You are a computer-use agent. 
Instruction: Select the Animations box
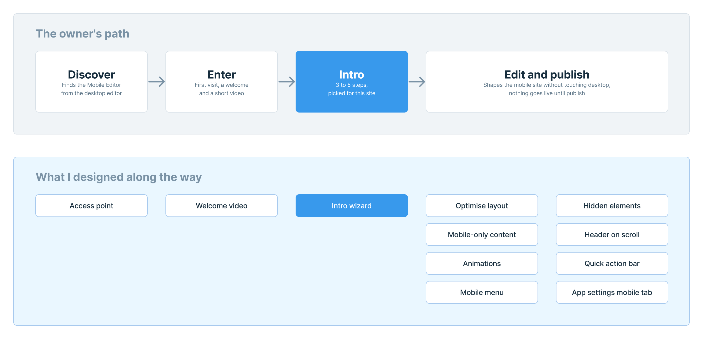[482, 263]
